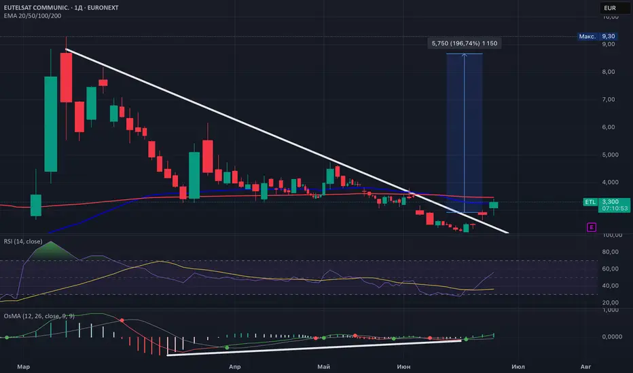The image size is (633, 373).
Task: Click the 3,300 current price value
Action: 610,201
